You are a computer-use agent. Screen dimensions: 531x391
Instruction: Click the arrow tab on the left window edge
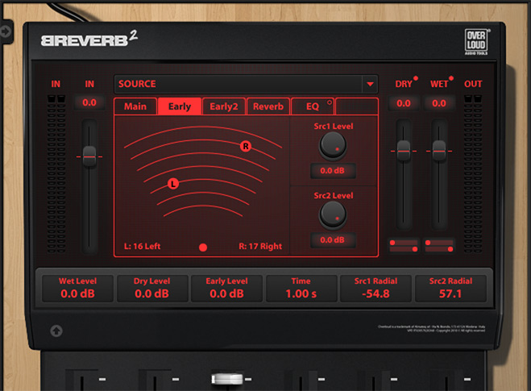click(x=7, y=31)
